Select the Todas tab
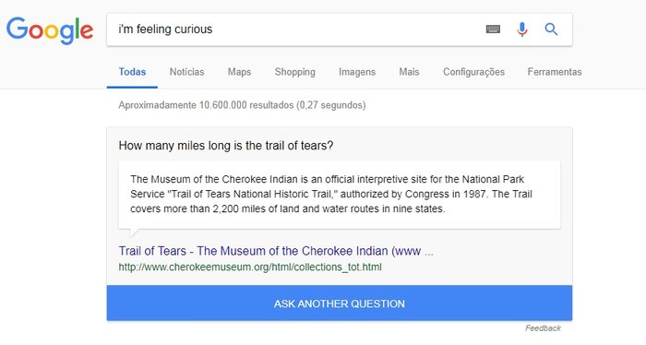This screenshot has height=345, width=646. (x=132, y=72)
